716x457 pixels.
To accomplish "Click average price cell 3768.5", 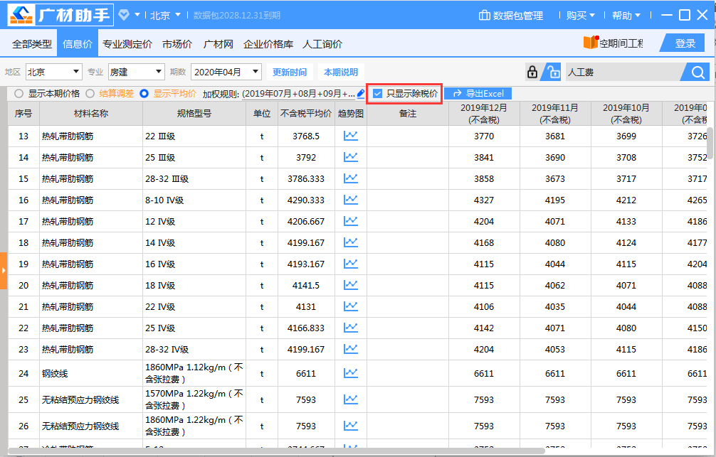I will [x=306, y=136].
